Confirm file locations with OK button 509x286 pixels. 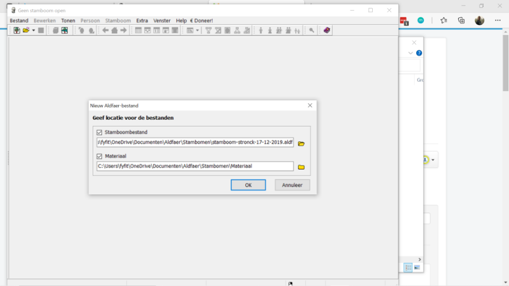[x=248, y=185]
